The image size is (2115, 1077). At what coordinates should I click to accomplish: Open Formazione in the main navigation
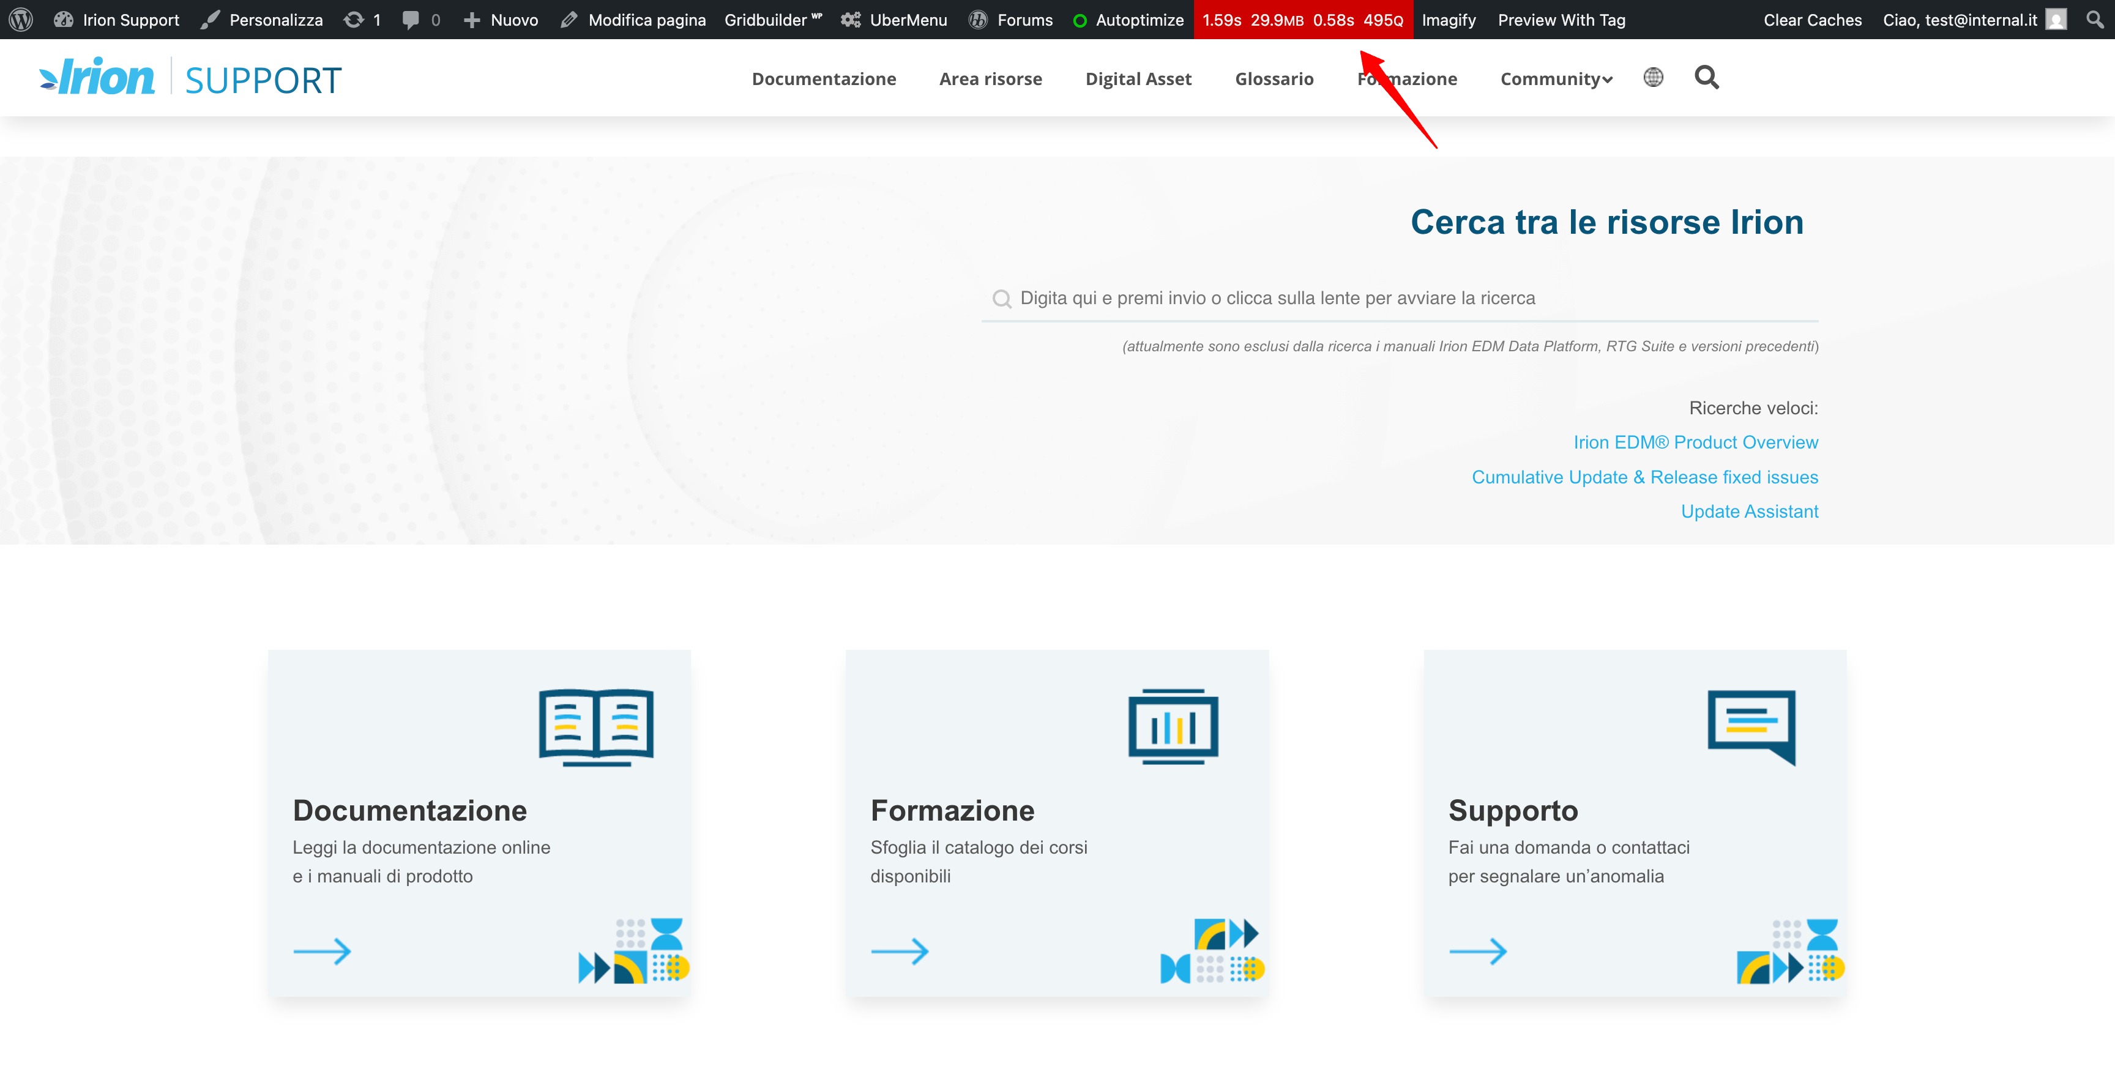[x=1406, y=79]
